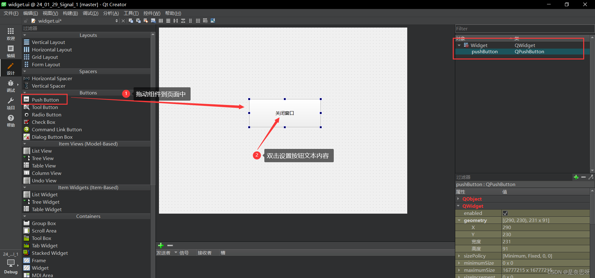
Task: Click the geometry X value 290
Action: point(545,228)
